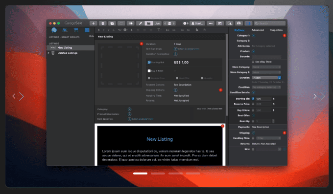333x194 pixels.
Task: Expand the Deleted Listings group
Action: click(x=48, y=53)
